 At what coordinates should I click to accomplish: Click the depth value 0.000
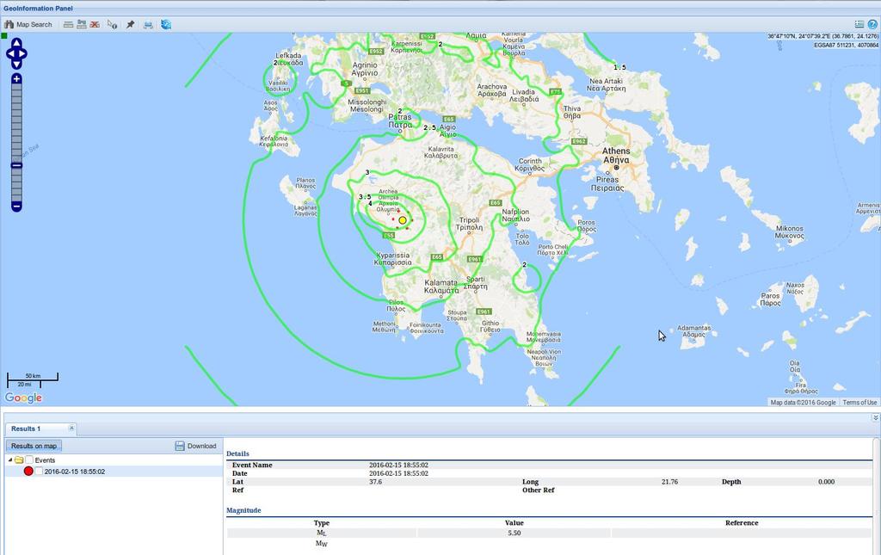[827, 481]
